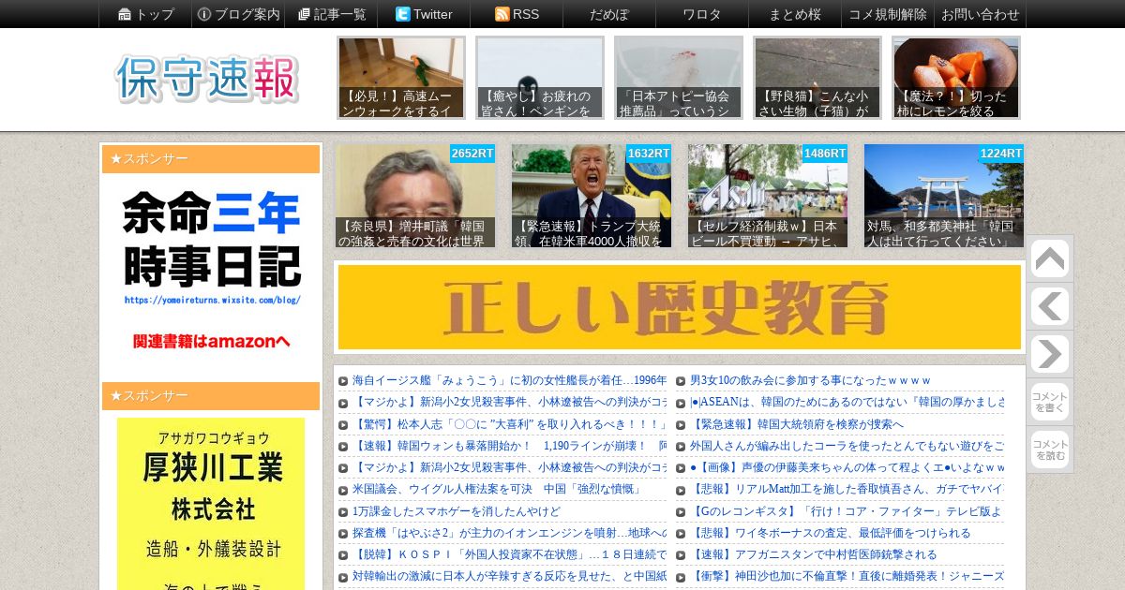The height and width of the screenshot is (590, 1125).
Task: Open headline ASEANは、韓国のためにあるのではない
Action: (847, 403)
